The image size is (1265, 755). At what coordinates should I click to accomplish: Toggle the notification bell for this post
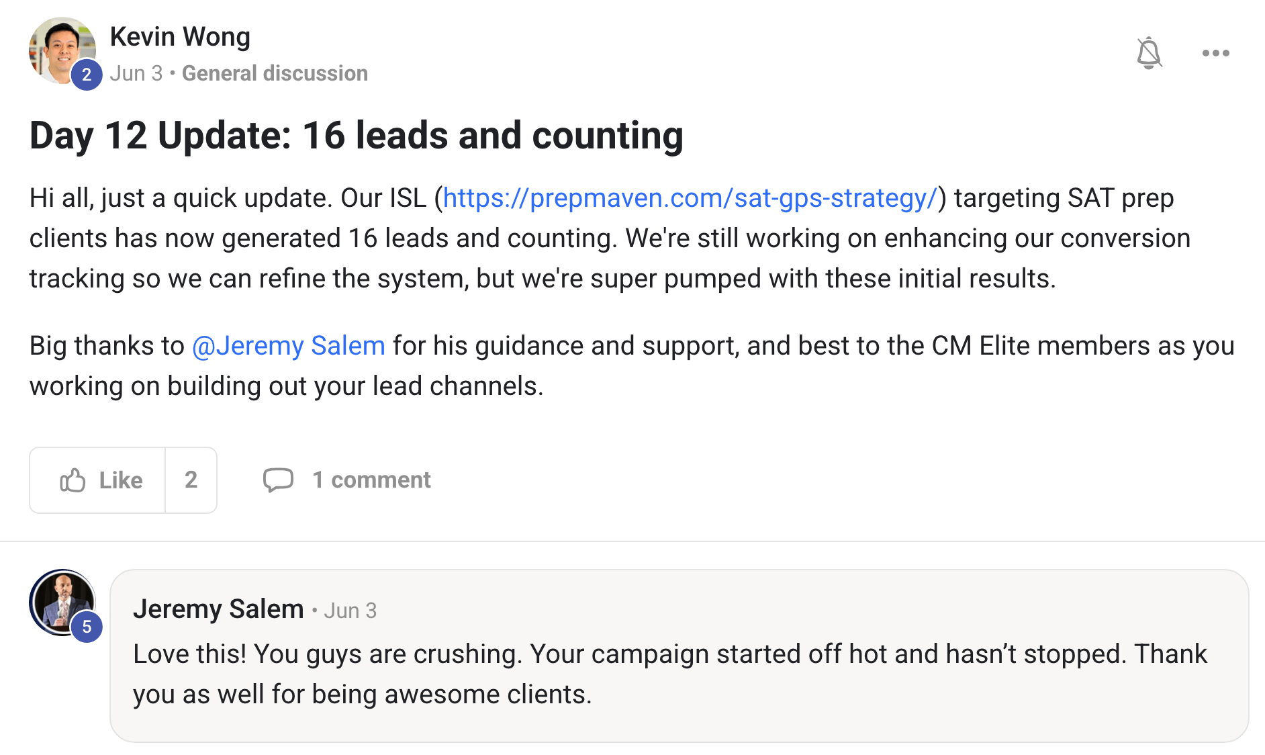pyautogui.click(x=1149, y=53)
